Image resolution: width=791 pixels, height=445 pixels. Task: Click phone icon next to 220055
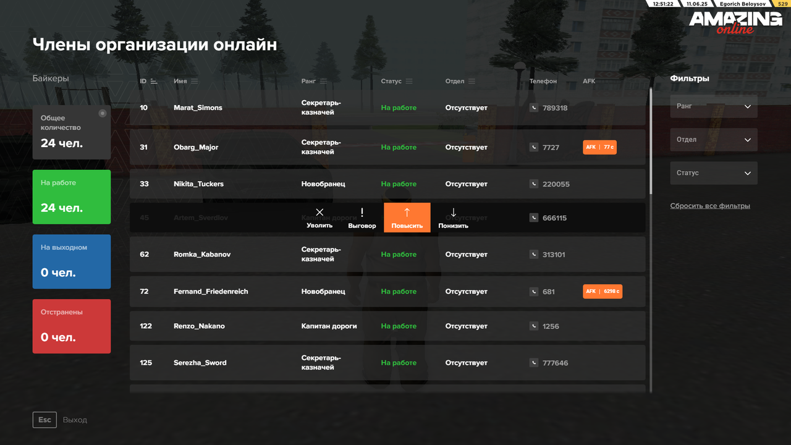click(534, 184)
